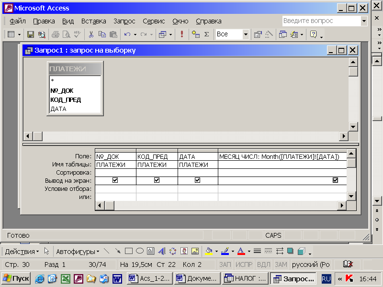This screenshot has height=287, width=383.
Task: Click the Spelling check icon
Action: click(x=78, y=34)
